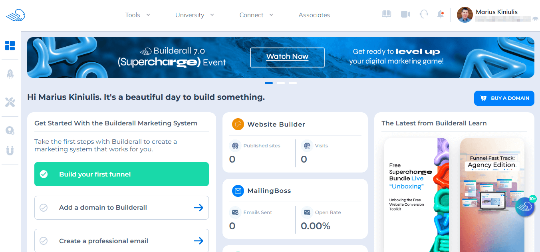Click the Open Rate icon
Screen dimensions: 540x252
click(x=307, y=212)
